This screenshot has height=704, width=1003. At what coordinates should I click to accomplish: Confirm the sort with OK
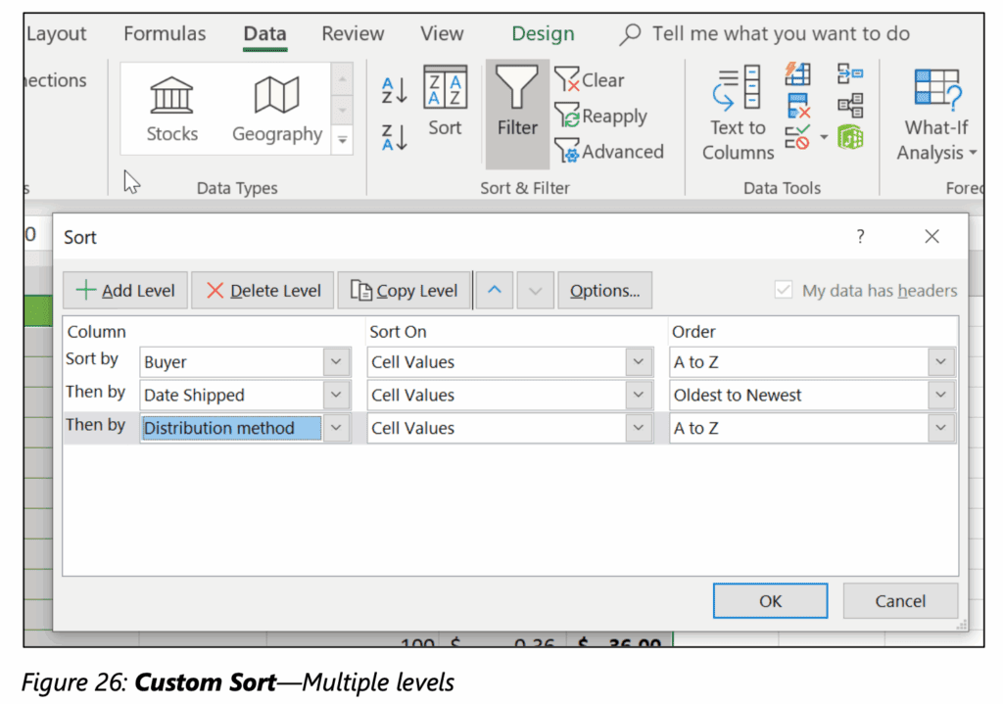pyautogui.click(x=770, y=600)
